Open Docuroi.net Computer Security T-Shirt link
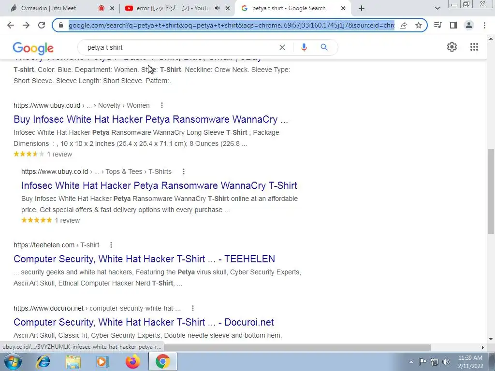495x371 pixels. [x=144, y=322]
